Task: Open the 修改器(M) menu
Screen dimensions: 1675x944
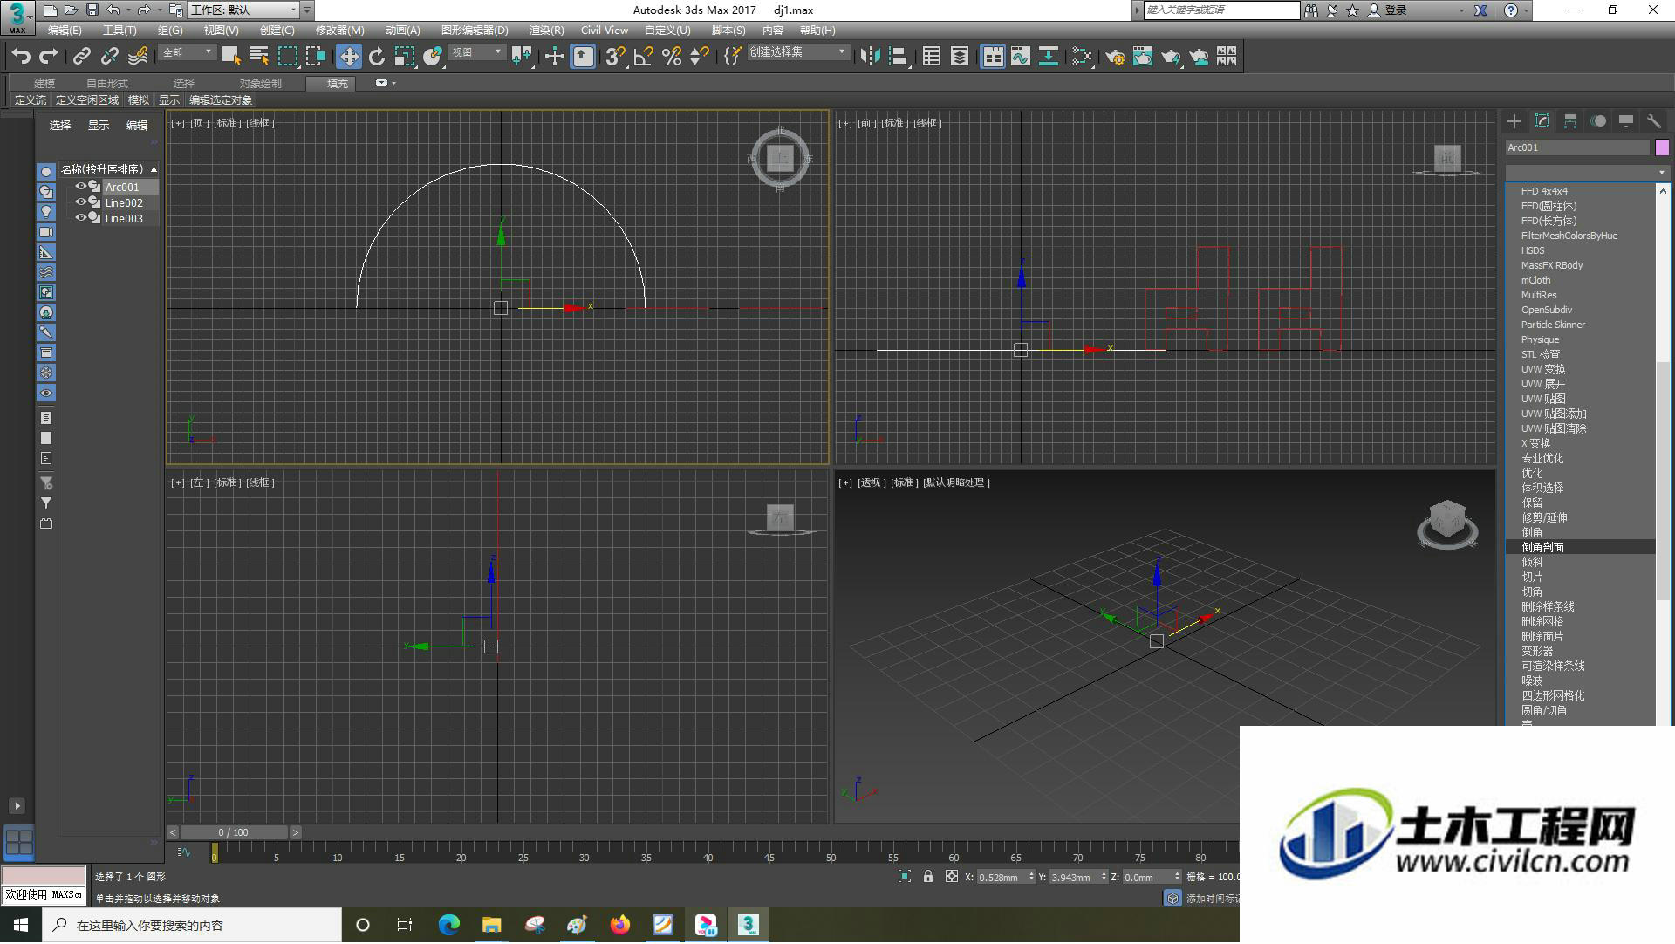Action: (x=339, y=31)
